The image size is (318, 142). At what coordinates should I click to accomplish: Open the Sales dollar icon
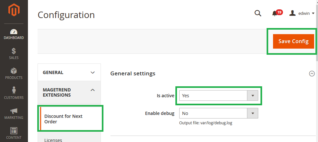pos(14,51)
